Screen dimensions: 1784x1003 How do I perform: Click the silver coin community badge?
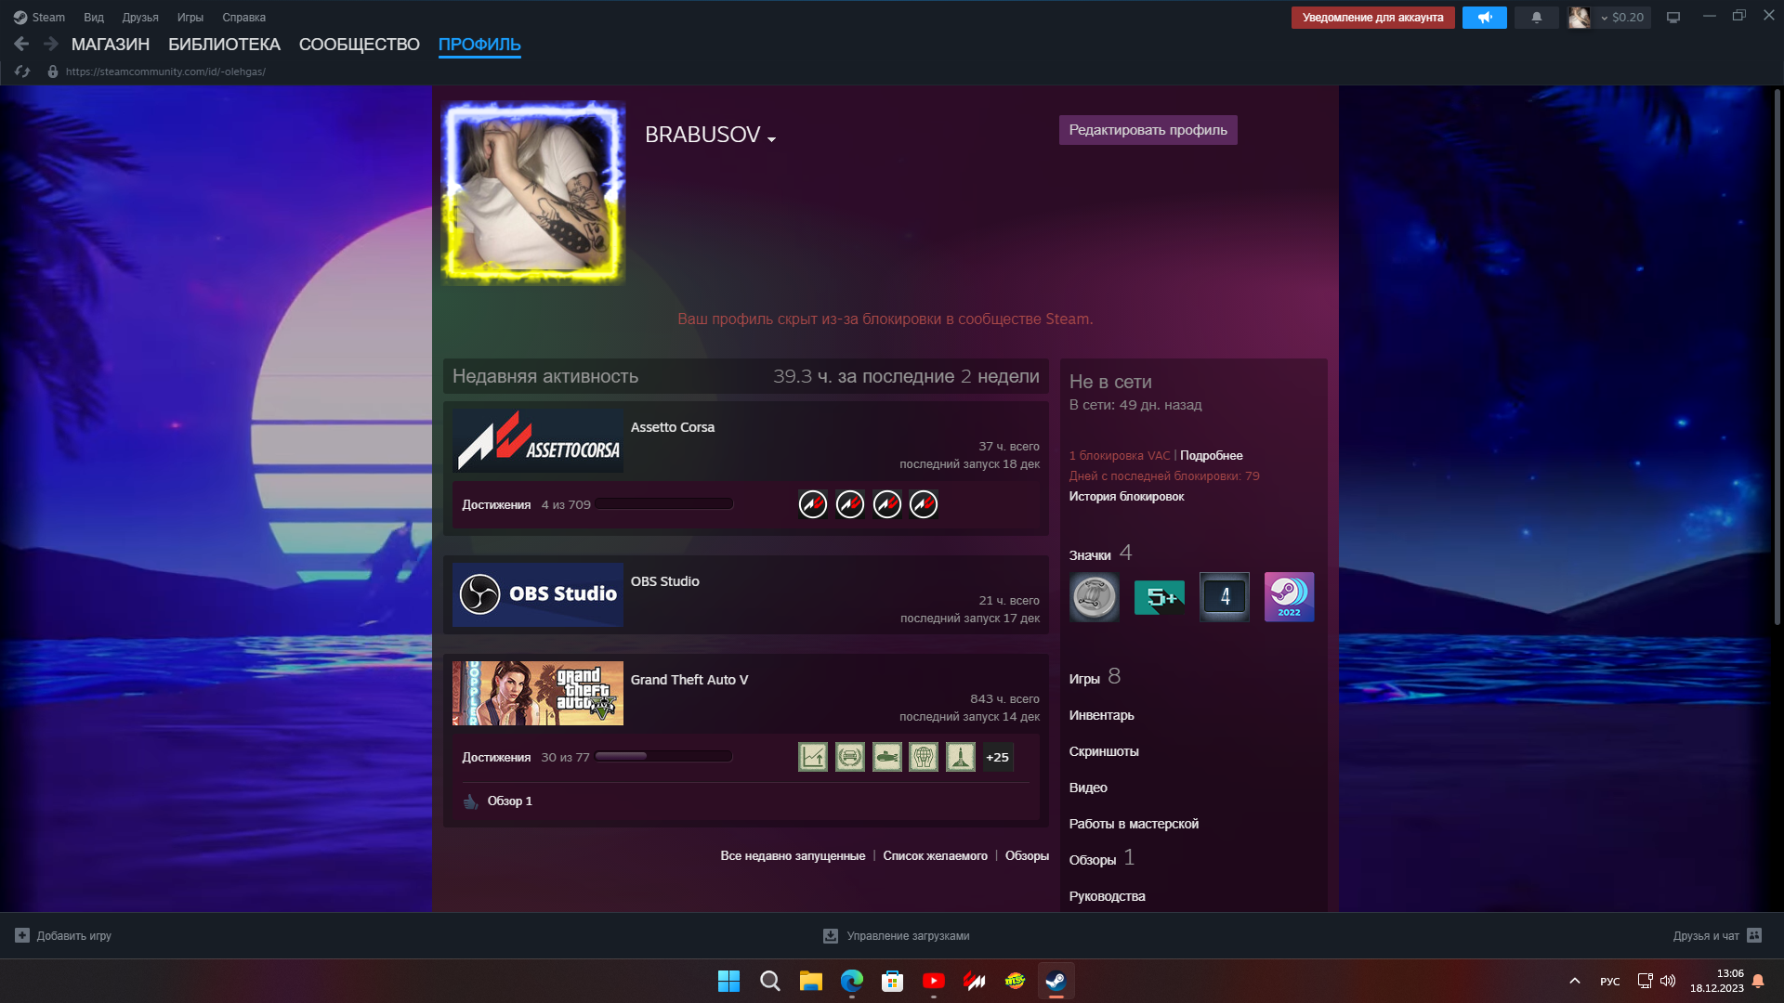coord(1095,597)
